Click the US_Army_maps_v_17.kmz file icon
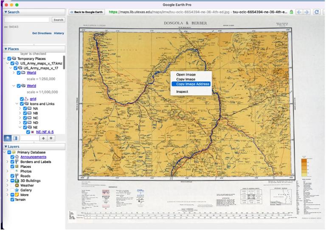The height and width of the screenshot is (231, 326). (x=17, y=63)
